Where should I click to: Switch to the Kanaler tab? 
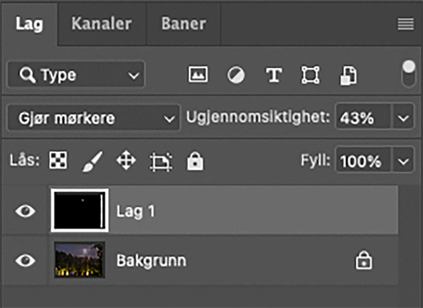[x=102, y=24]
